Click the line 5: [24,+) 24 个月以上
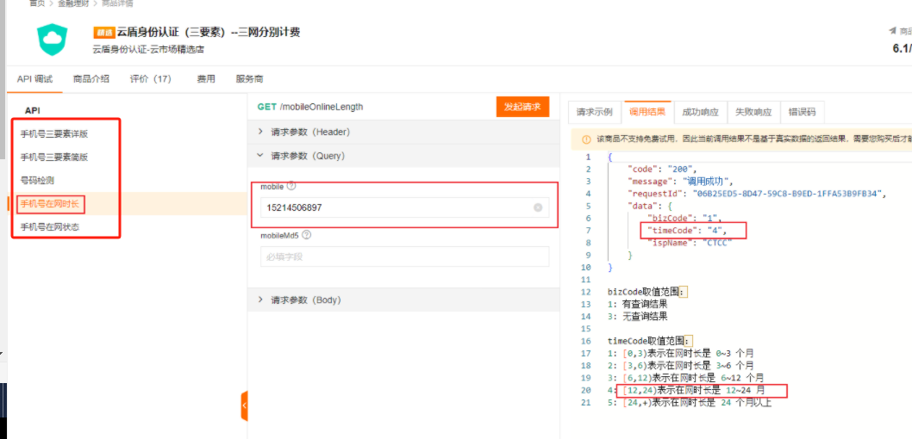The height and width of the screenshot is (439, 912). point(690,402)
